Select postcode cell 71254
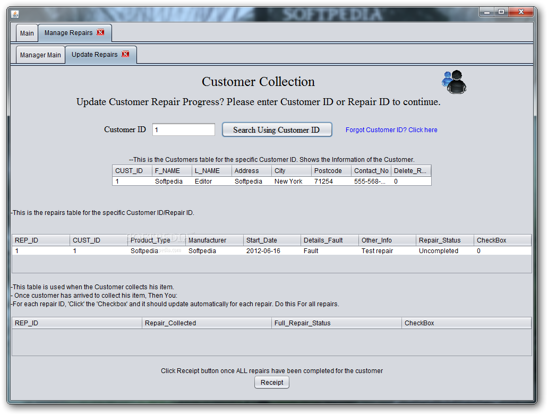Viewport: 548px width, 415px height. pyautogui.click(x=331, y=181)
